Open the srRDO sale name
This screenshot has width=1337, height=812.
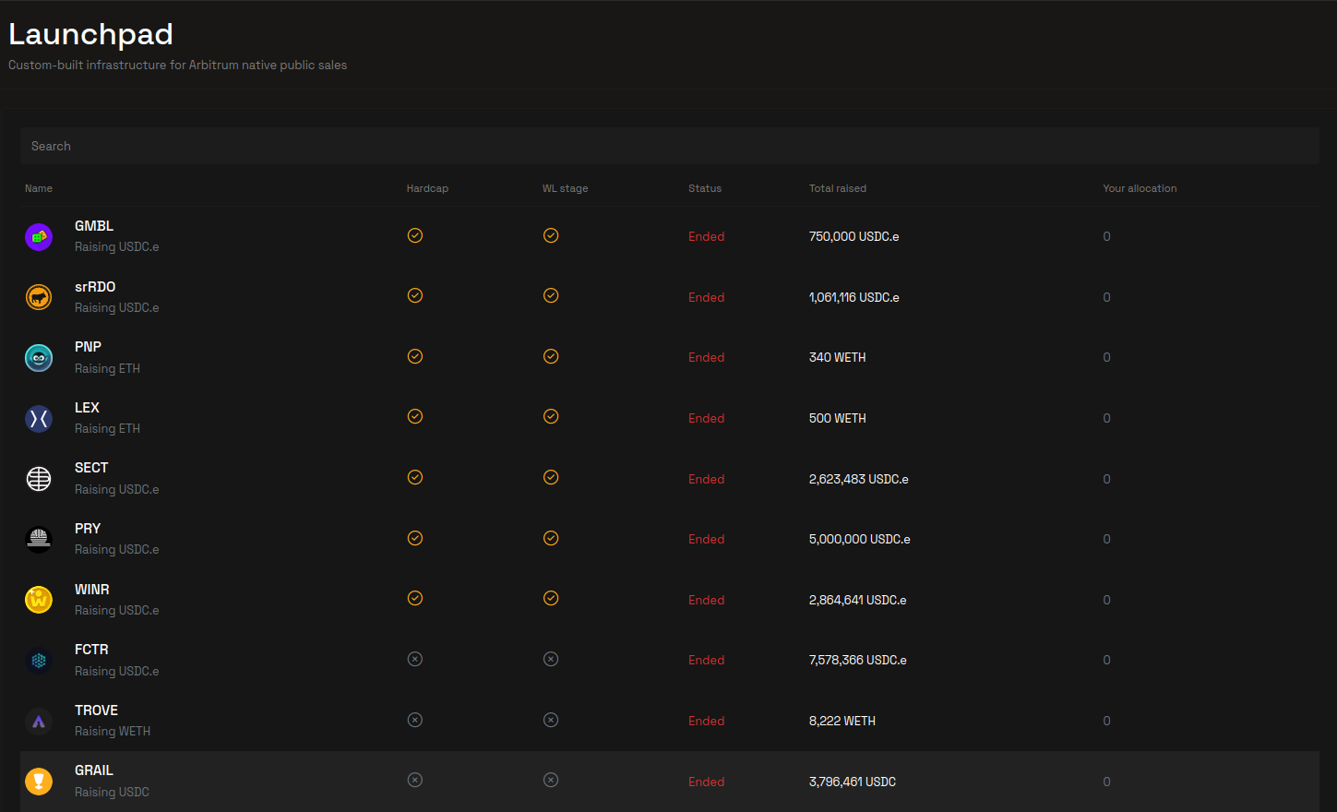tap(95, 287)
